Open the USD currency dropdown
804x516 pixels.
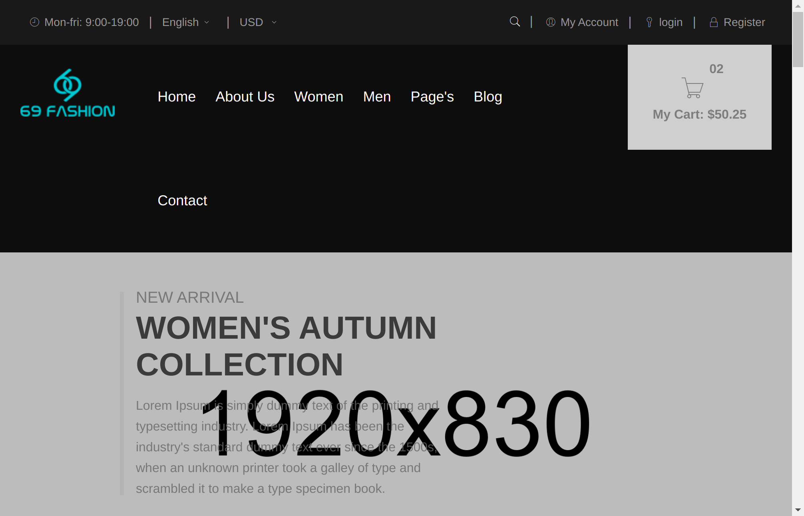(251, 22)
